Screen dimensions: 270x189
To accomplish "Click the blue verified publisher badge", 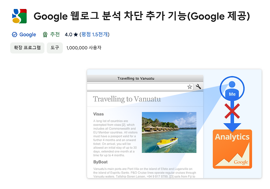I will (x=14, y=34).
